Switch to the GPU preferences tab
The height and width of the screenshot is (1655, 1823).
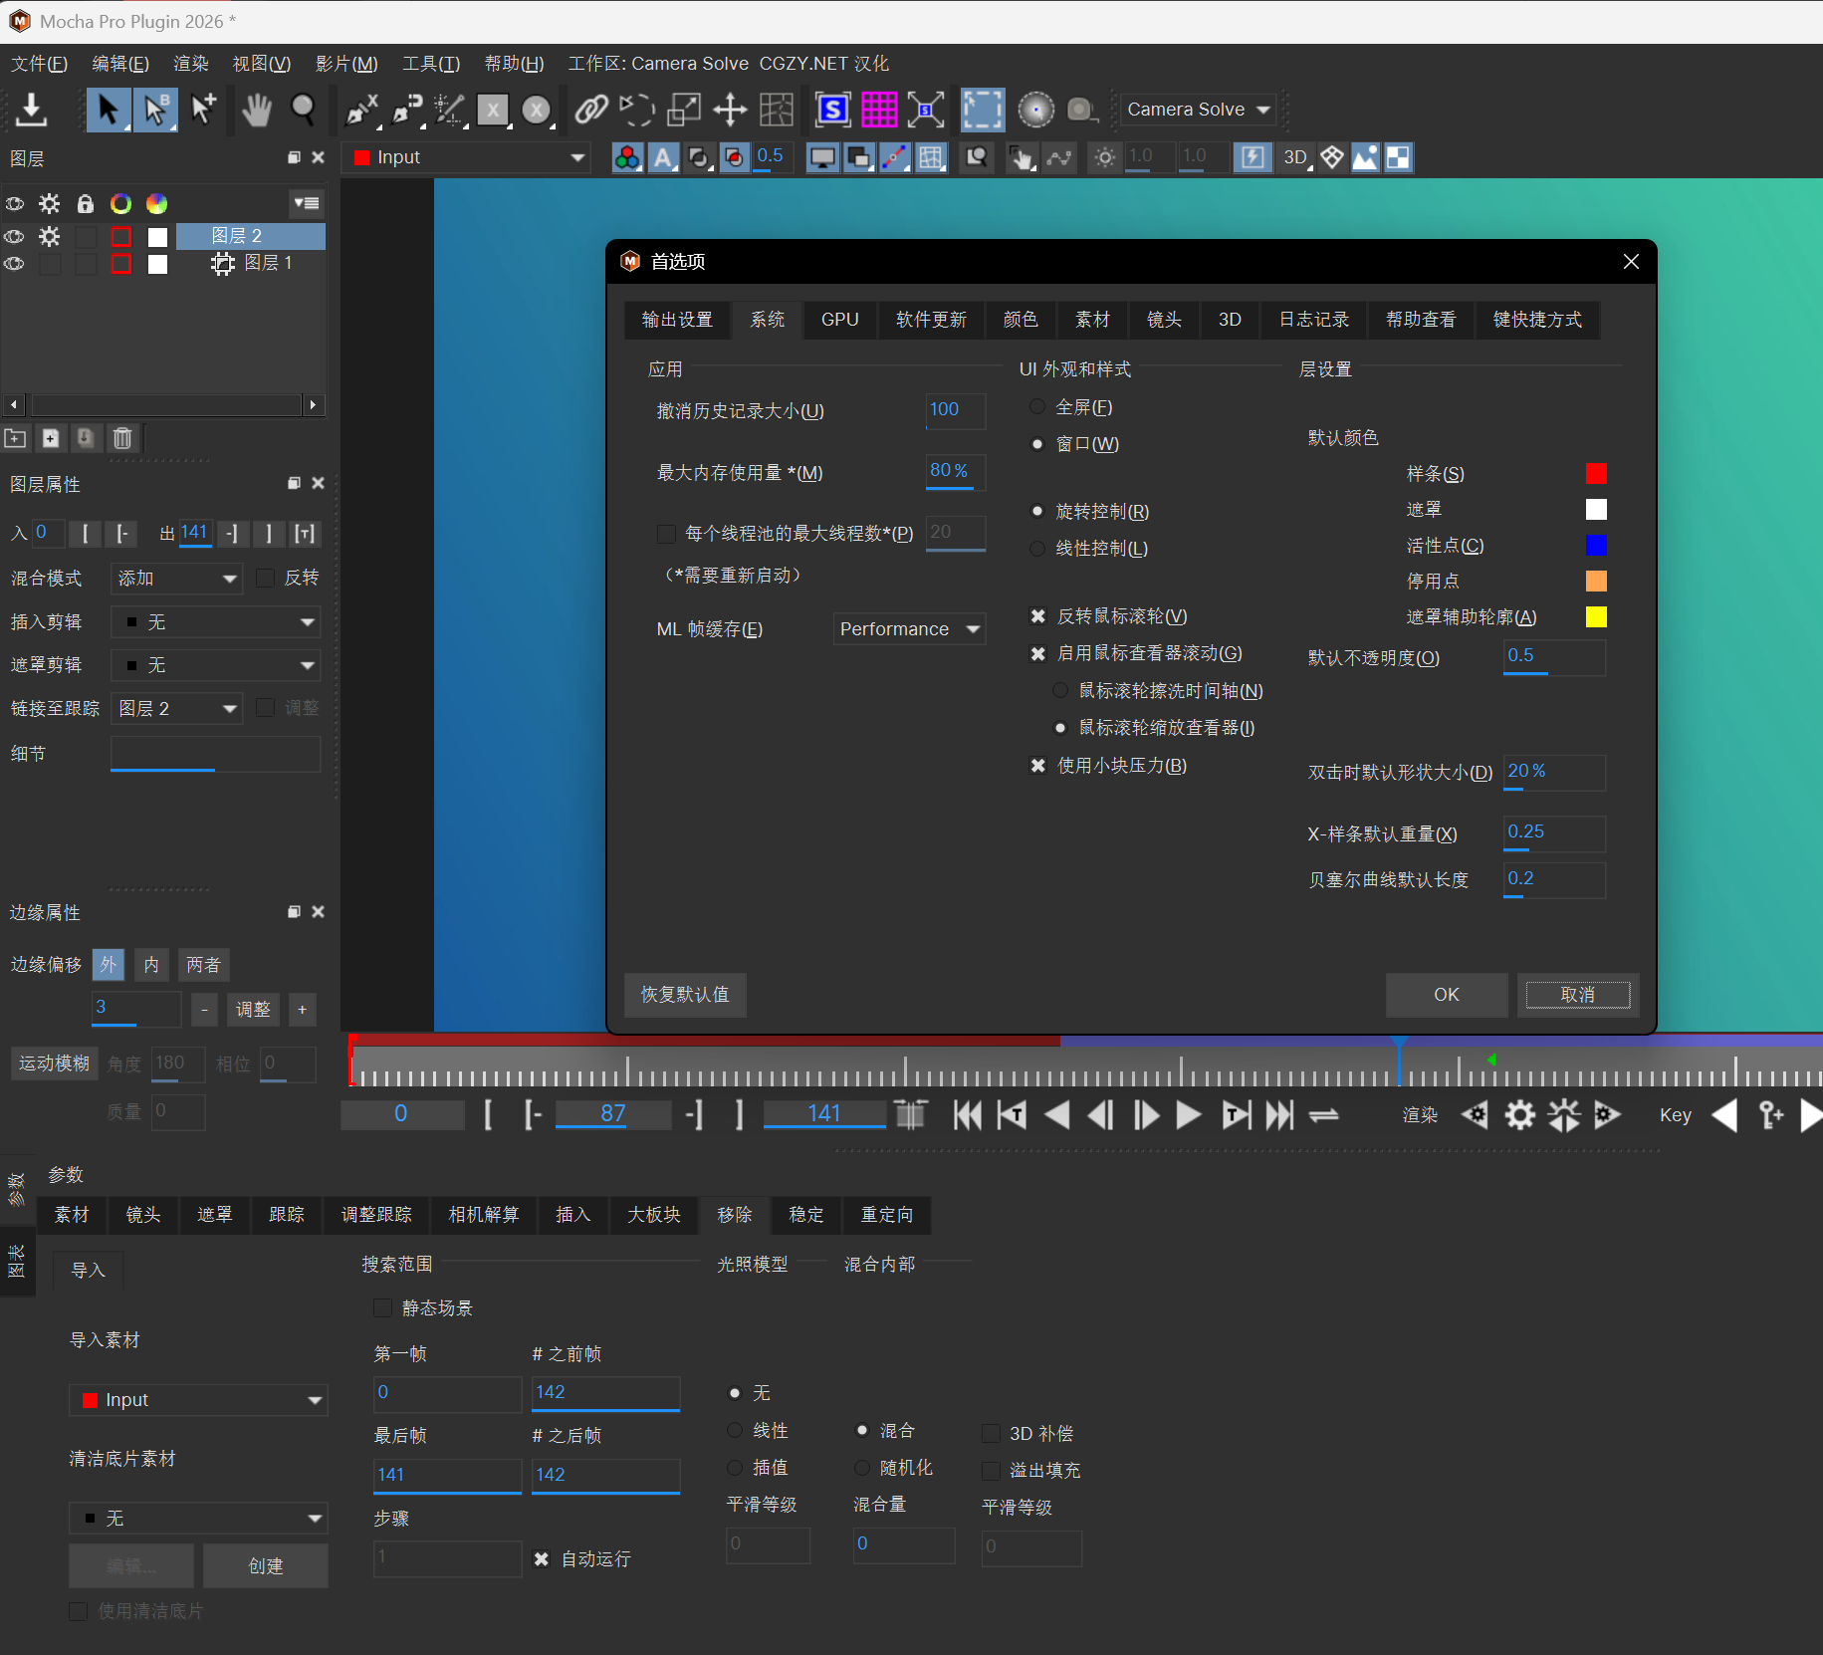(839, 320)
